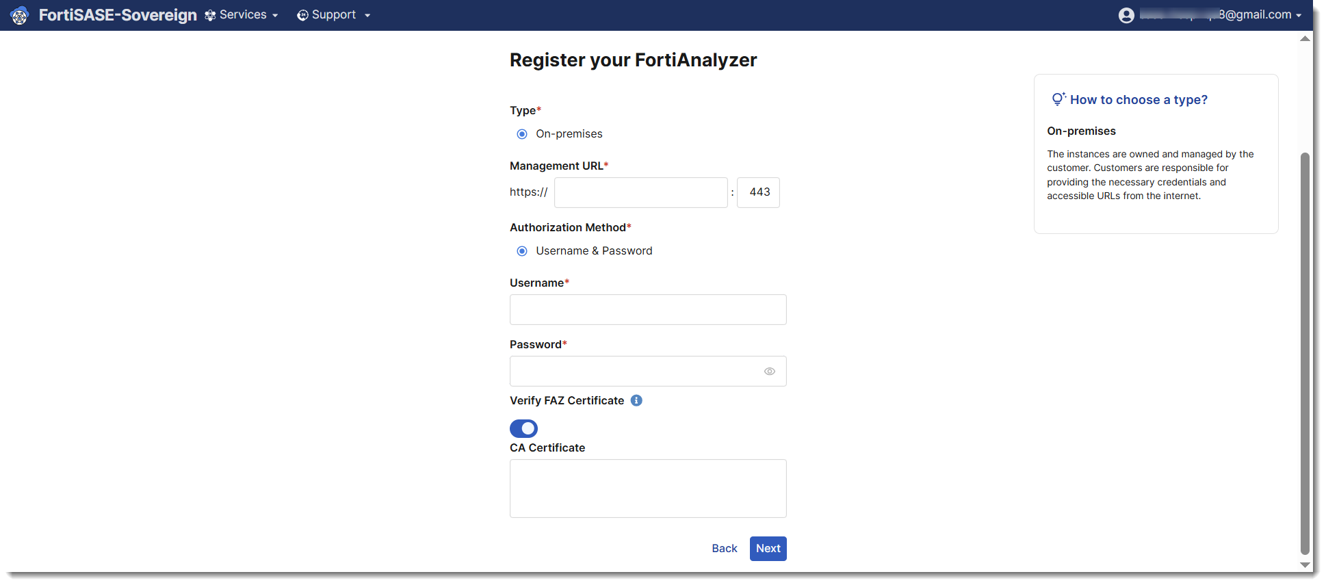The width and height of the screenshot is (1326, 585).
Task: Disable the Verify FAZ Certificate toggle
Action: (x=523, y=428)
